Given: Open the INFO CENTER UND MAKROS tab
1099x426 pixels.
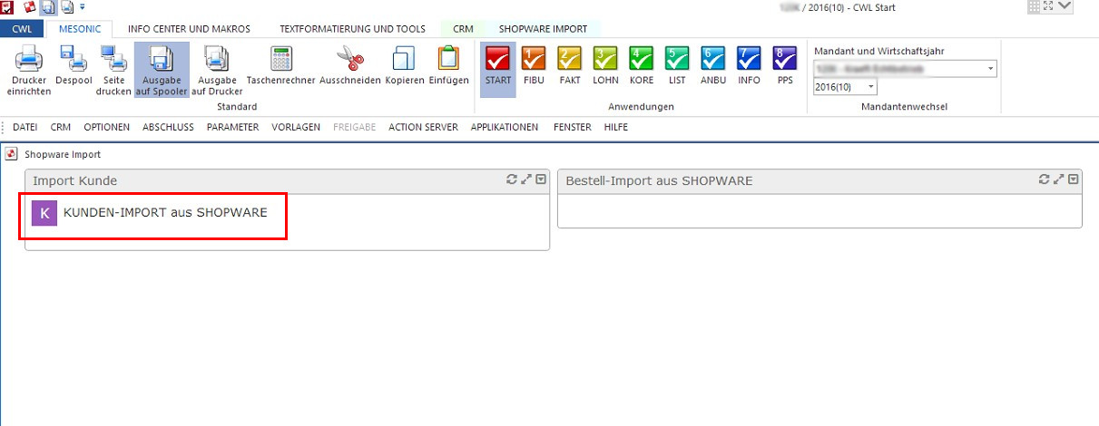Looking at the screenshot, I should pyautogui.click(x=189, y=29).
